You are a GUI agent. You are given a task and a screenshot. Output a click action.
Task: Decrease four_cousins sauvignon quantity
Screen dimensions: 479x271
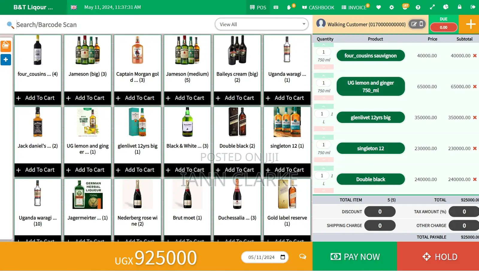click(324, 67)
